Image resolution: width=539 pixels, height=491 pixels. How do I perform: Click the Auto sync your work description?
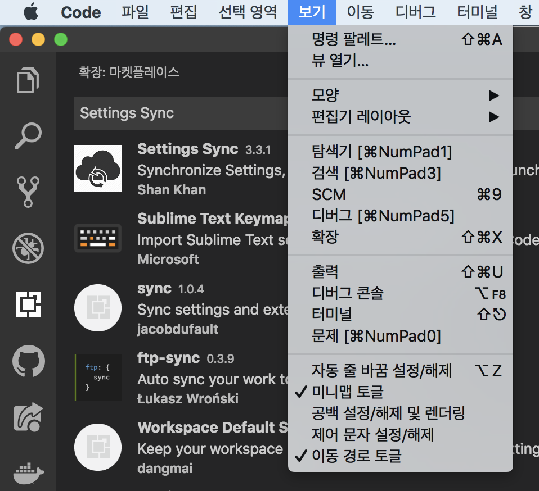213,379
